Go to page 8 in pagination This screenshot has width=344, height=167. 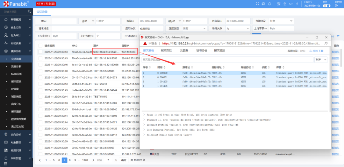[70, 160]
